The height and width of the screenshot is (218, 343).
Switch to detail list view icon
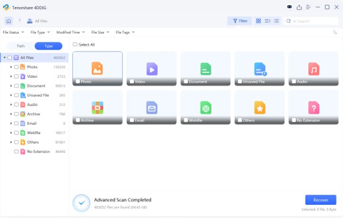click(x=267, y=21)
